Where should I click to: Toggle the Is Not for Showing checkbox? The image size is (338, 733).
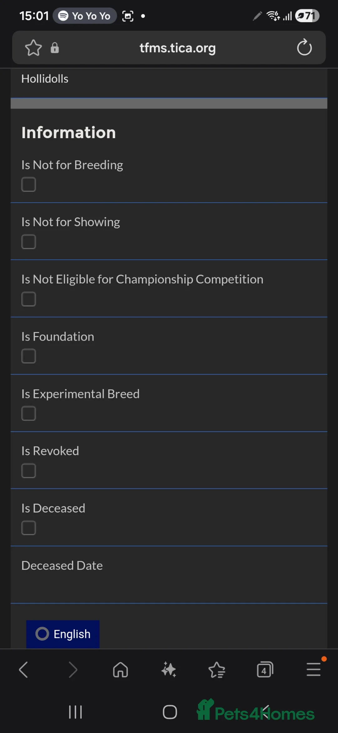pos(28,242)
